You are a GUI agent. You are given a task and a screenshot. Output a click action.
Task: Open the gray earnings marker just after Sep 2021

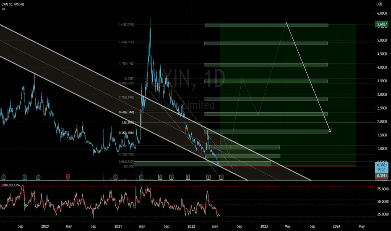tap(171, 177)
